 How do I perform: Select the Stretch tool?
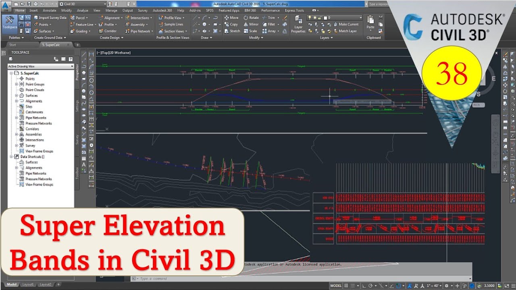[231, 31]
